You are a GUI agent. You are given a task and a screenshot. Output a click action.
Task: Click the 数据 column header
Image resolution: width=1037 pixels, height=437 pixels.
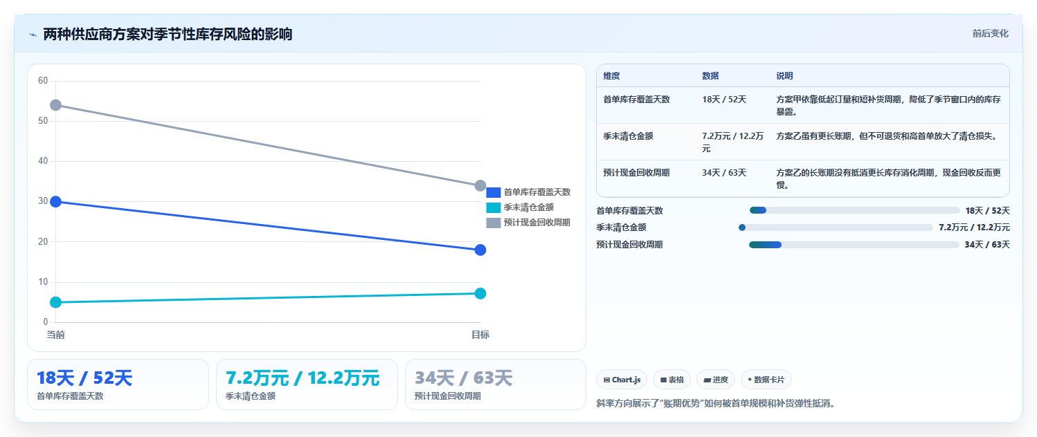(710, 76)
